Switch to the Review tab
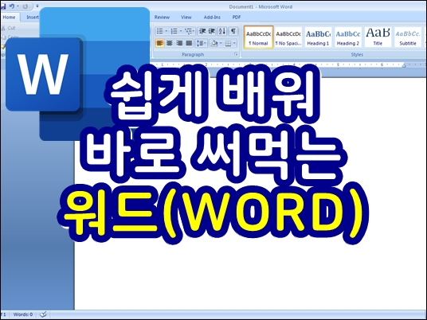Screen dimensions: 427x320 click(162, 18)
